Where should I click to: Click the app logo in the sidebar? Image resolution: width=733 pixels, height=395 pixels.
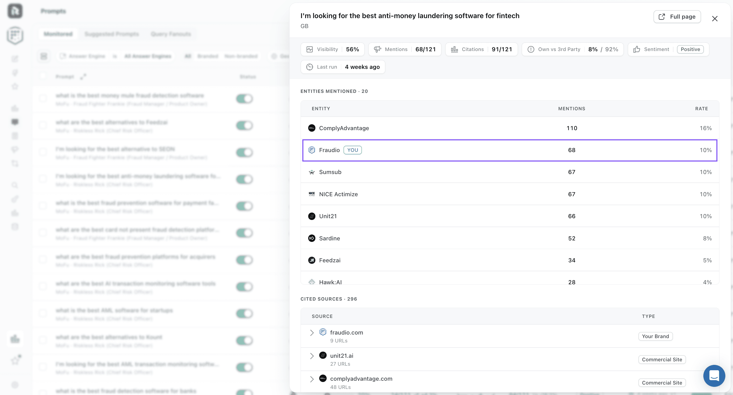(x=15, y=11)
